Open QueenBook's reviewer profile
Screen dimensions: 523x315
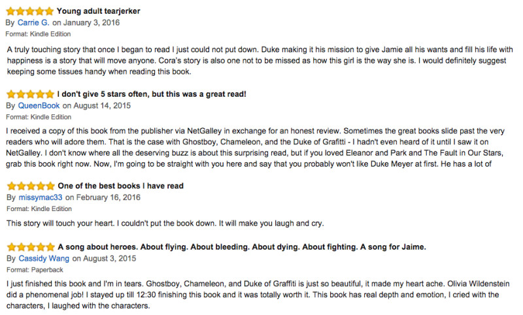tap(39, 106)
